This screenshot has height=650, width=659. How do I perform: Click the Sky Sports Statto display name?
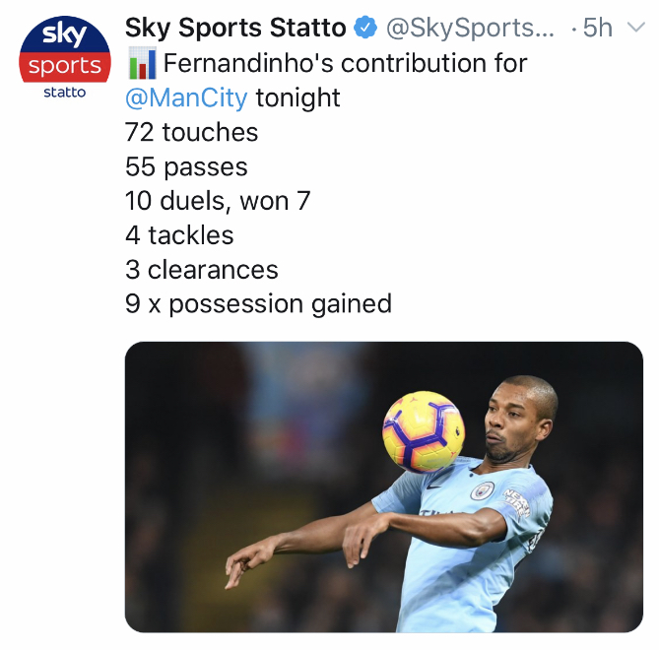(x=235, y=29)
